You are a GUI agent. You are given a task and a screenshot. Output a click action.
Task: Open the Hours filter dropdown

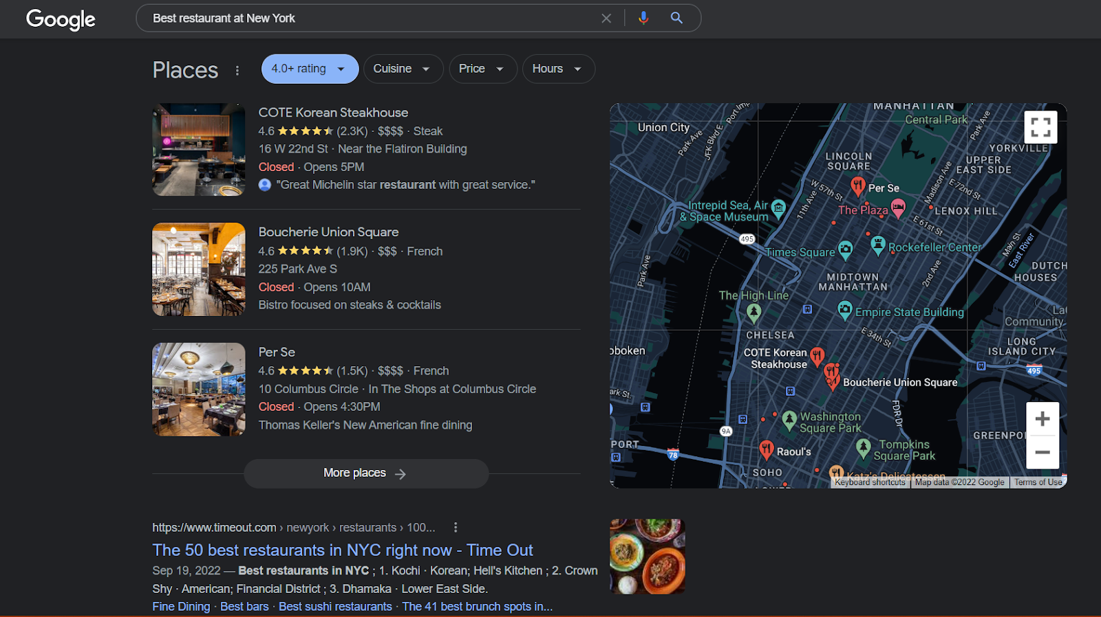(559, 69)
